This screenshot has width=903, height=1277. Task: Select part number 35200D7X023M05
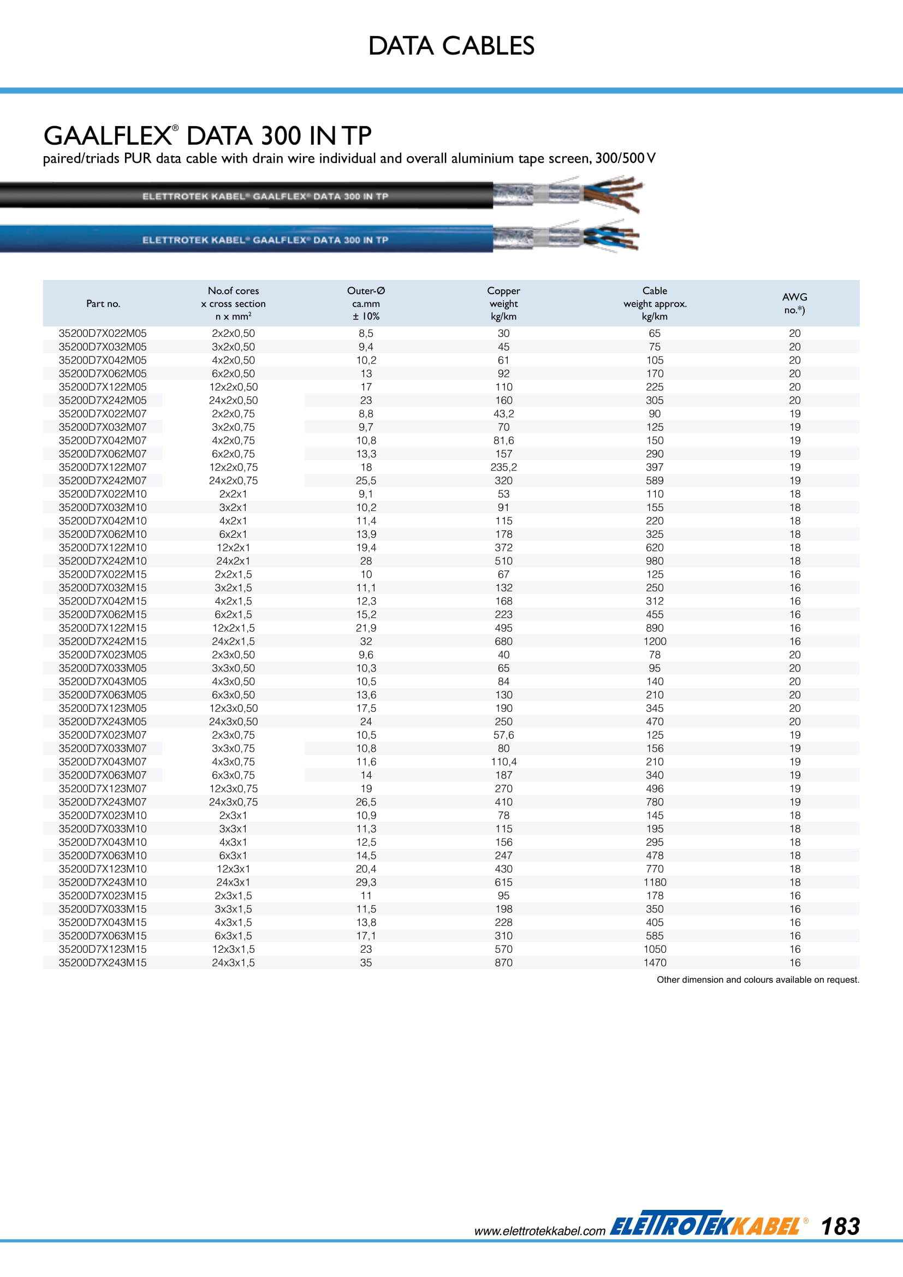click(x=103, y=655)
